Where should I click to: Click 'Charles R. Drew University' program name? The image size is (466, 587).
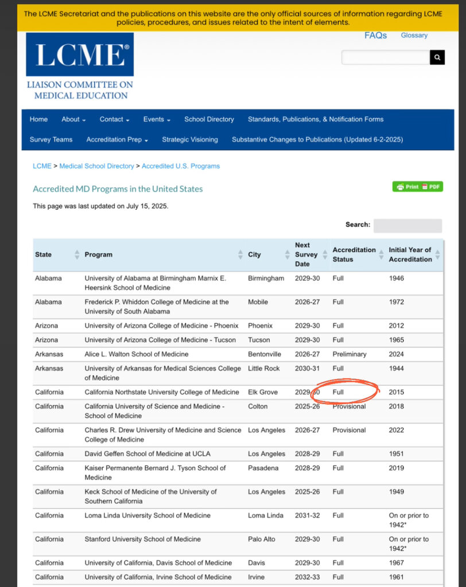(163, 435)
